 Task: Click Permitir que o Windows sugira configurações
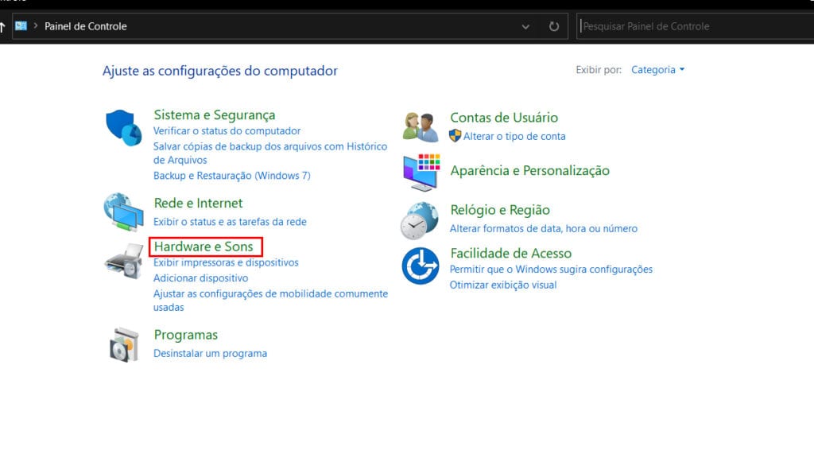click(552, 269)
